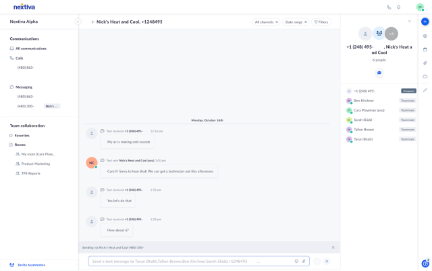The height and width of the screenshot is (271, 432).
Task: Open notifications bell icon
Action: pos(399,7)
